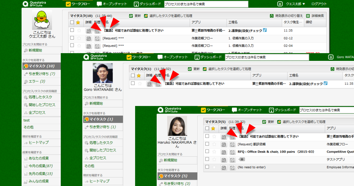Open ワークフロー tab in Haruko NAKAMURA's window
354x186 pixels.
213,110
